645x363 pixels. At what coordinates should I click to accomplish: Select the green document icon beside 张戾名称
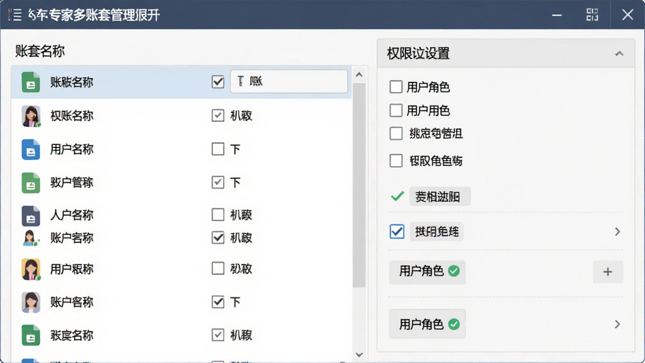tap(31, 335)
